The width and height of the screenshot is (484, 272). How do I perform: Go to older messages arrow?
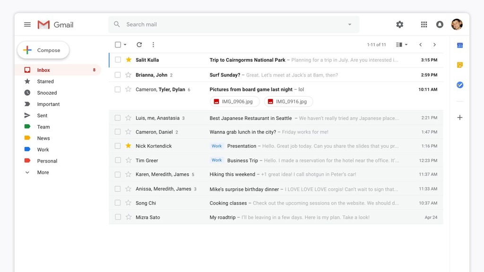(434, 45)
